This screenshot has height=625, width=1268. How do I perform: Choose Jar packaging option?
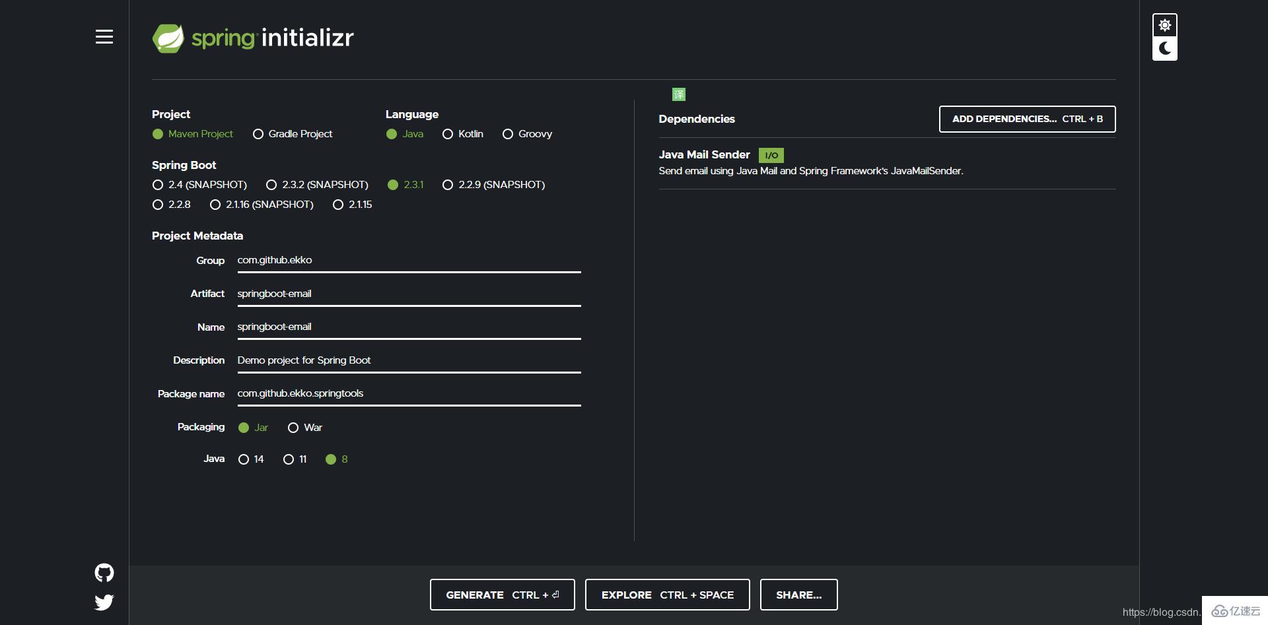coord(253,428)
